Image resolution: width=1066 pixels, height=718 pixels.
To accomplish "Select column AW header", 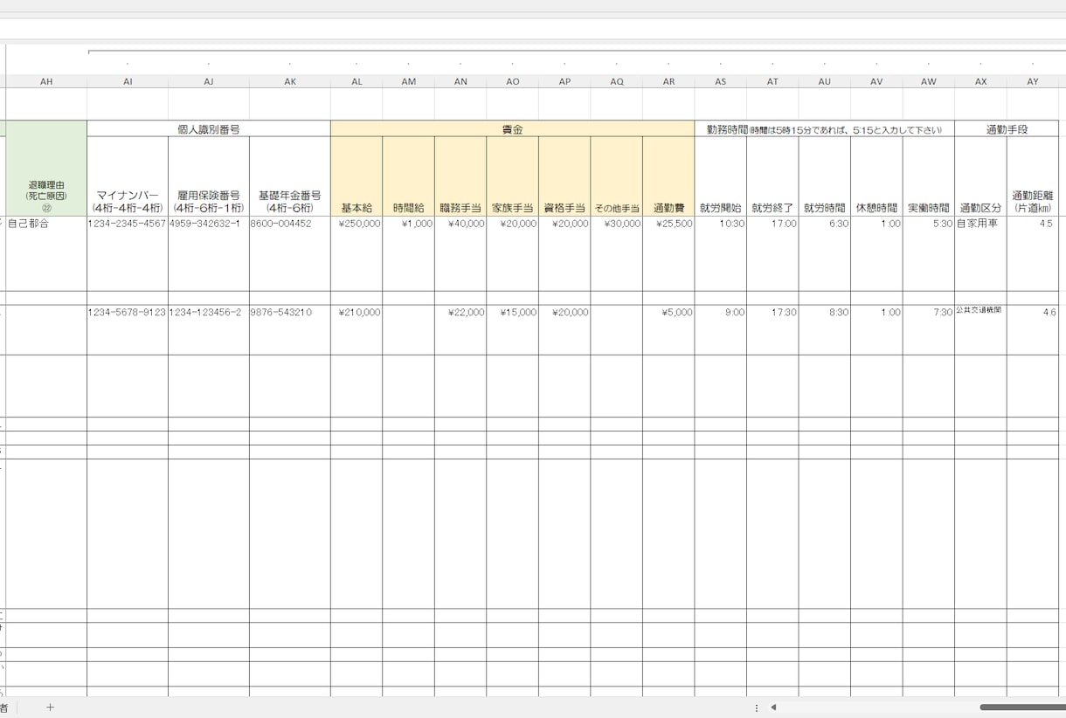I will 929,81.
